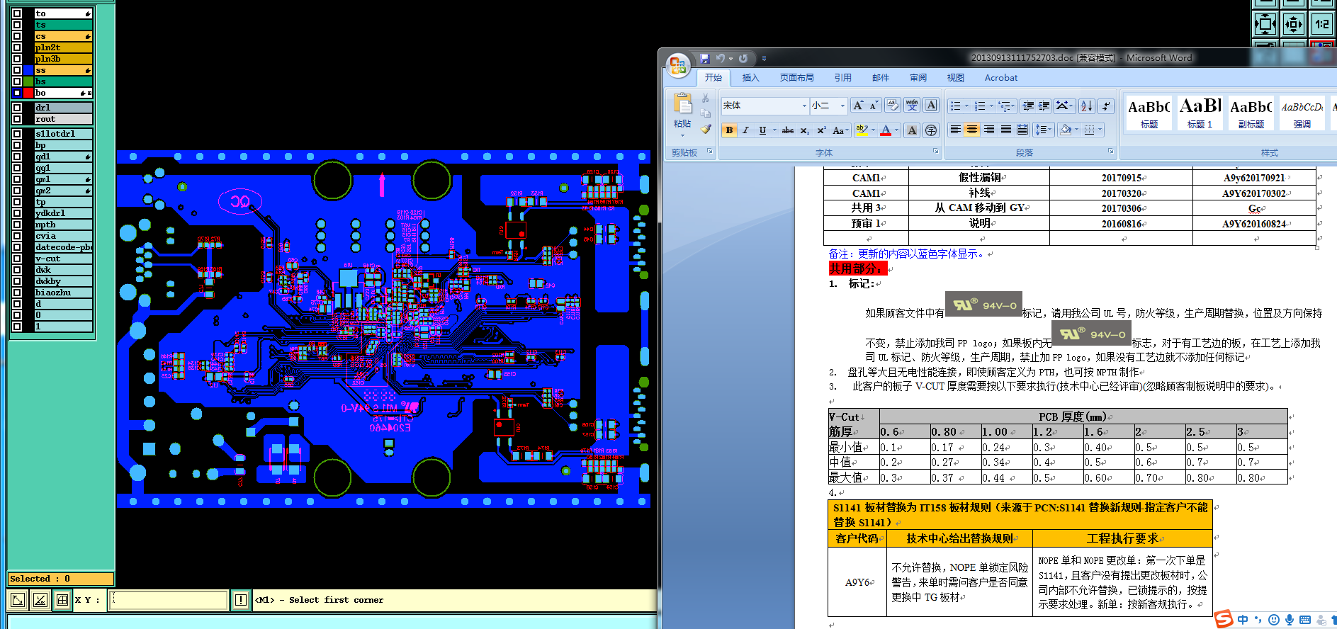Switch to the 审阅 ribbon tab

click(918, 78)
